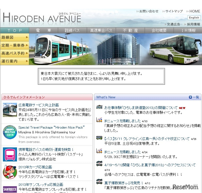Click text Miyajima & Hiroshima Sightseeing tour
202x193 pixels.
(47, 132)
